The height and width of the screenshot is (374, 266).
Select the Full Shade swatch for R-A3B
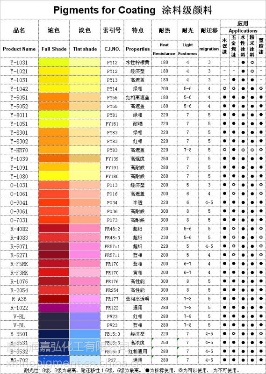tap(54, 299)
